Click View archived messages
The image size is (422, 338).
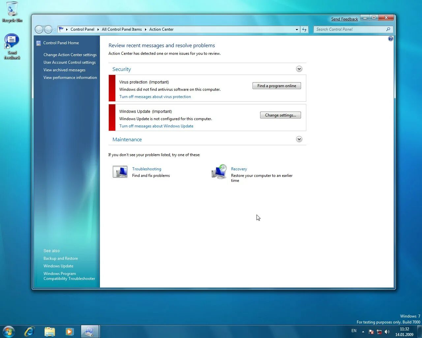click(x=64, y=70)
